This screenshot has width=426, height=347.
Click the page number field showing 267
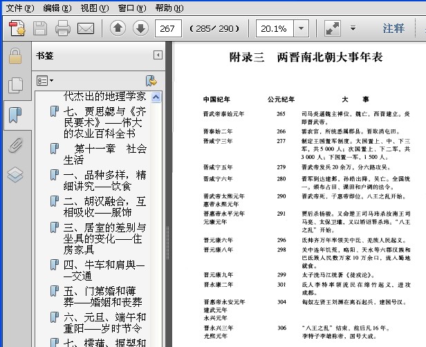point(168,28)
